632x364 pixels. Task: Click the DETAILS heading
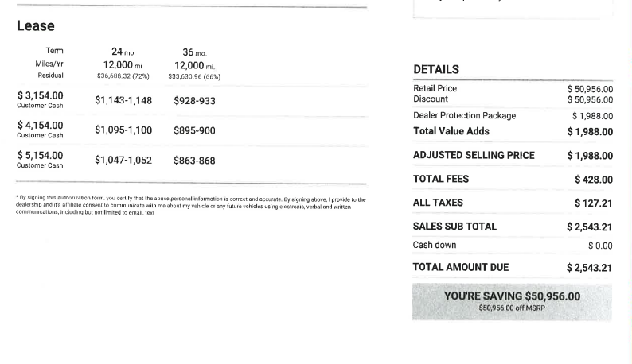click(x=436, y=69)
